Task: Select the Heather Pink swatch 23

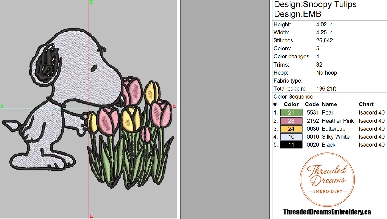Action: click(x=291, y=121)
